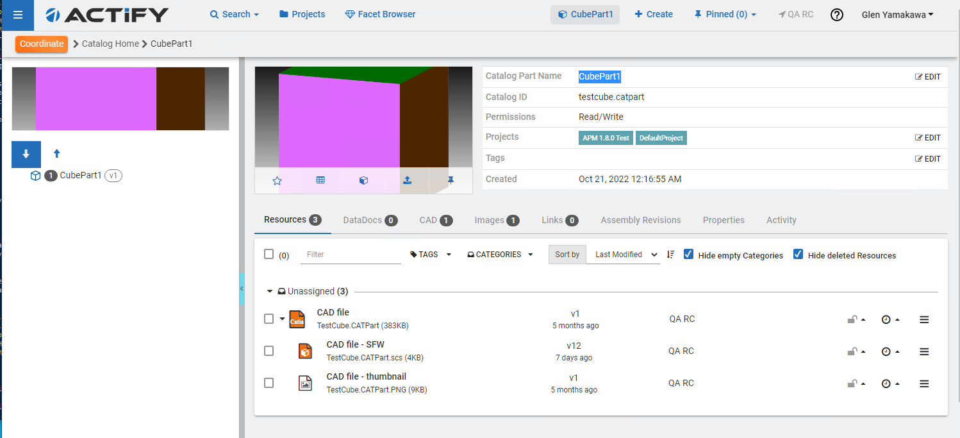This screenshot has width=960, height=438.
Task: Click the star favorite icon under thumbnail
Action: click(x=277, y=181)
